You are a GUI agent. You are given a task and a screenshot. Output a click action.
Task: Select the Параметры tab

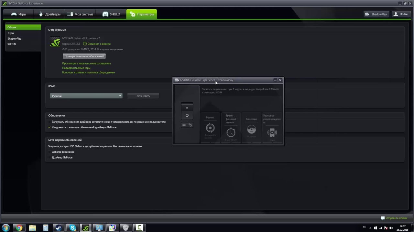[x=142, y=14]
